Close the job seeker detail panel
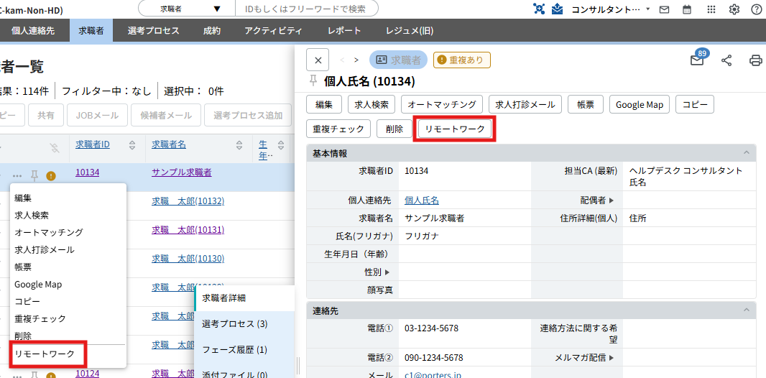 [x=318, y=60]
